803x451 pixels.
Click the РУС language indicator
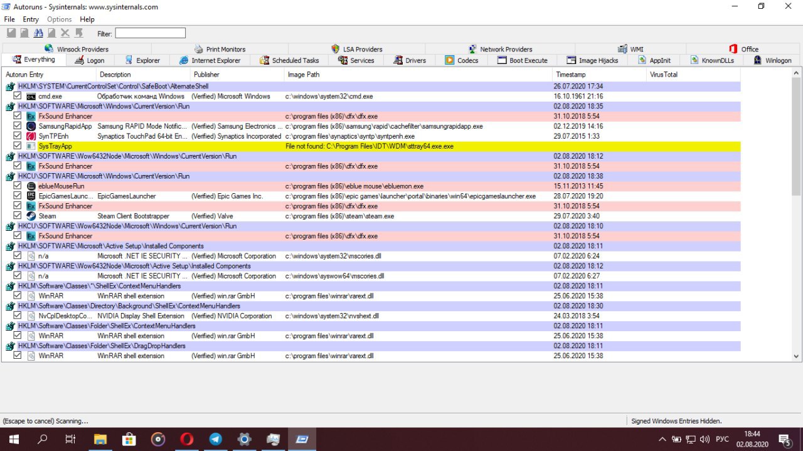722,439
